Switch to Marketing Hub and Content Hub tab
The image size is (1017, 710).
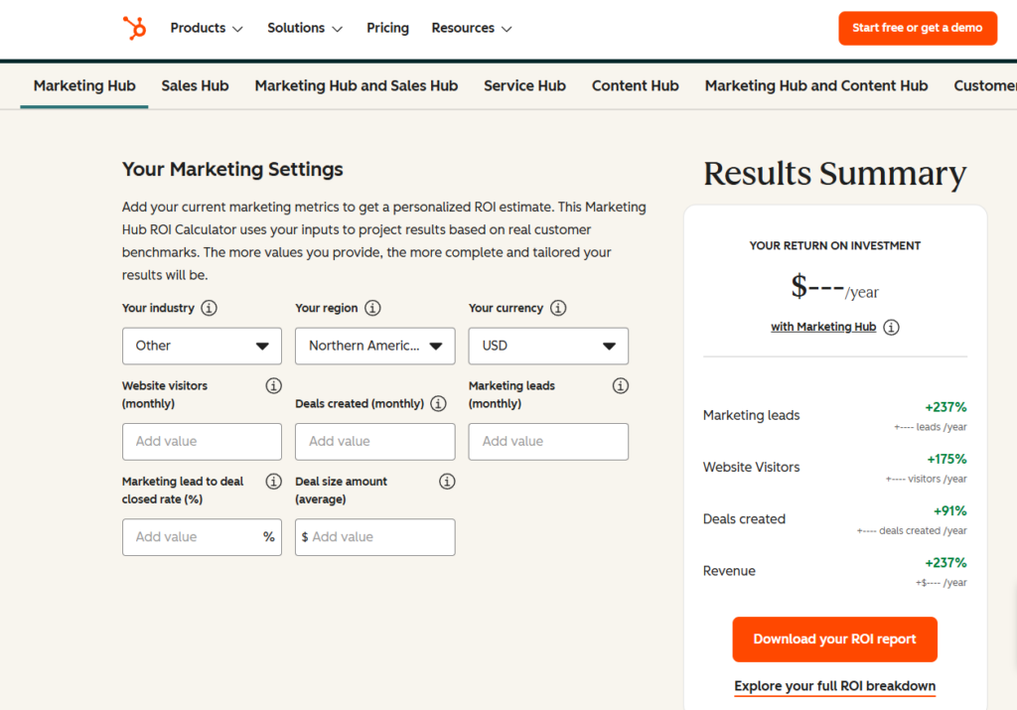(x=816, y=85)
